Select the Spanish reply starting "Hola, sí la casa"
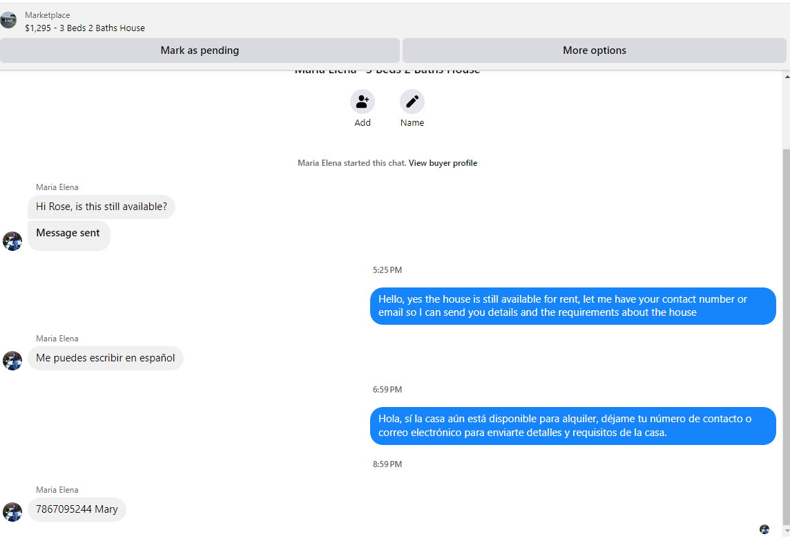The image size is (790, 539). coord(573,426)
